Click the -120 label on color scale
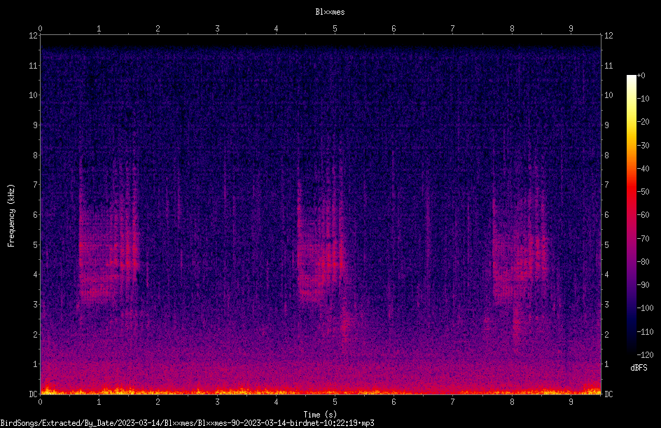The width and height of the screenshot is (661, 428). (x=645, y=354)
